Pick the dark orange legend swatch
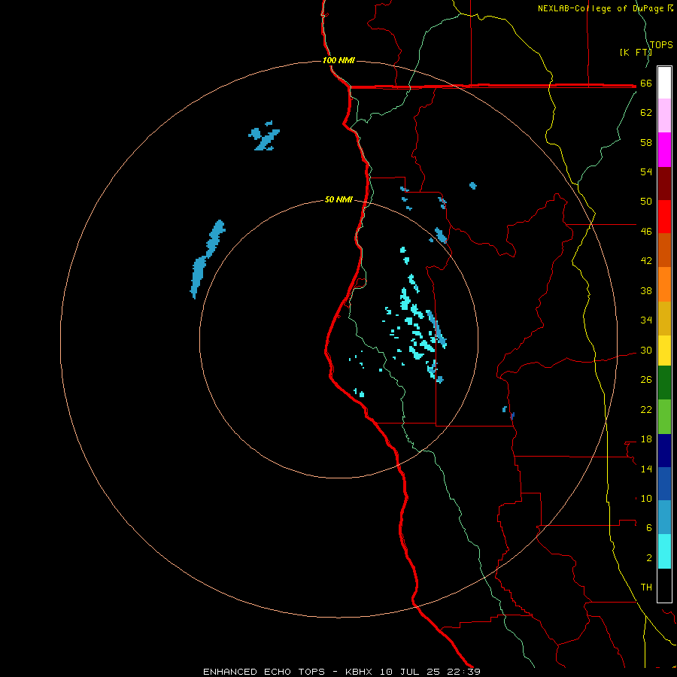The image size is (677, 677). click(664, 250)
